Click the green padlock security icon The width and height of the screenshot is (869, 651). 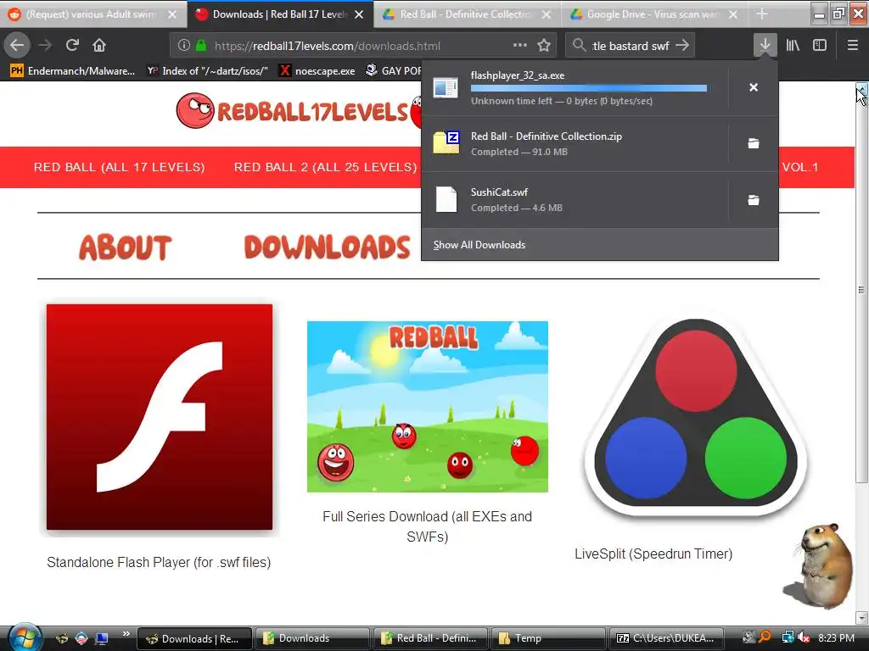click(201, 46)
